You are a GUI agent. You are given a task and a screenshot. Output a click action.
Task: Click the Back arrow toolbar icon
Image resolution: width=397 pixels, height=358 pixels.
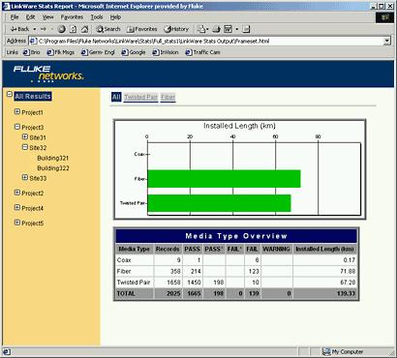click(x=19, y=29)
